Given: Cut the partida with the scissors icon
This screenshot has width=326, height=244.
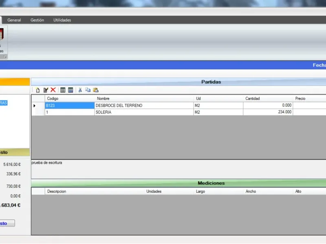Looking at the screenshot, I should [80, 90].
